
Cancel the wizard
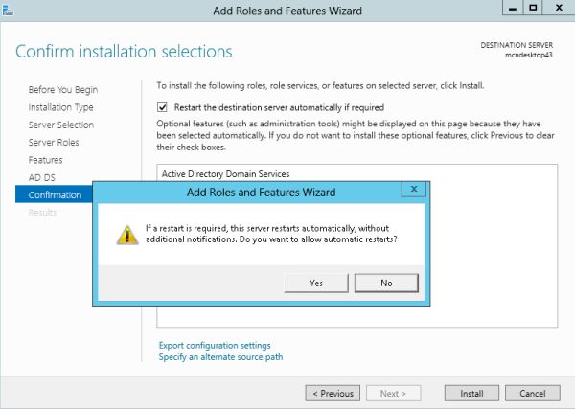pyautogui.click(x=532, y=393)
